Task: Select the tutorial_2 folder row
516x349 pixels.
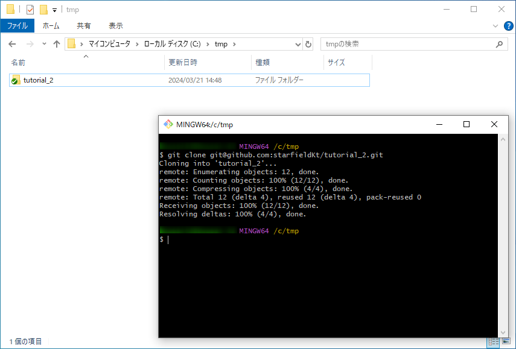Action: point(190,80)
